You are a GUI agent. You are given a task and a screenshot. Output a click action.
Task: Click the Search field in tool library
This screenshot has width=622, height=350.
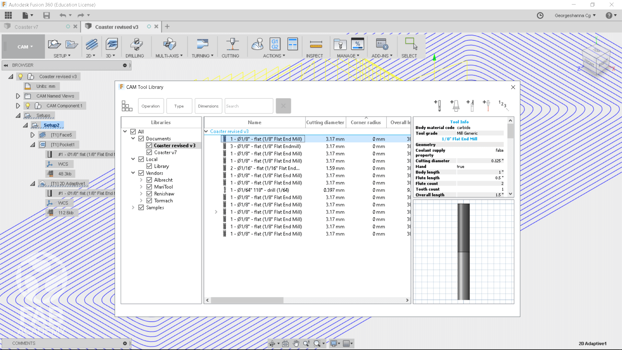tap(249, 106)
